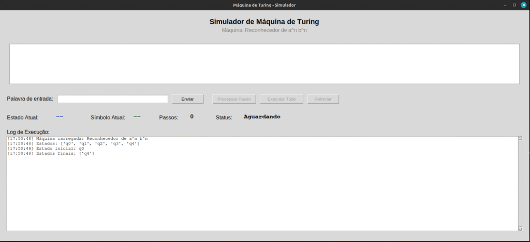Click the Símbolo Atual value dashes
The image size is (530, 242).
pyautogui.click(x=137, y=117)
